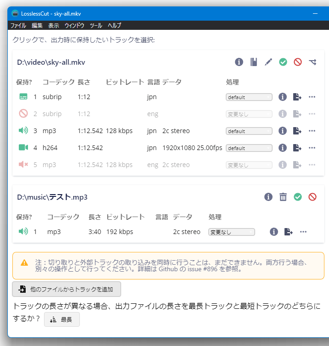Open more options for track 3 mp3 jpn

point(312,131)
